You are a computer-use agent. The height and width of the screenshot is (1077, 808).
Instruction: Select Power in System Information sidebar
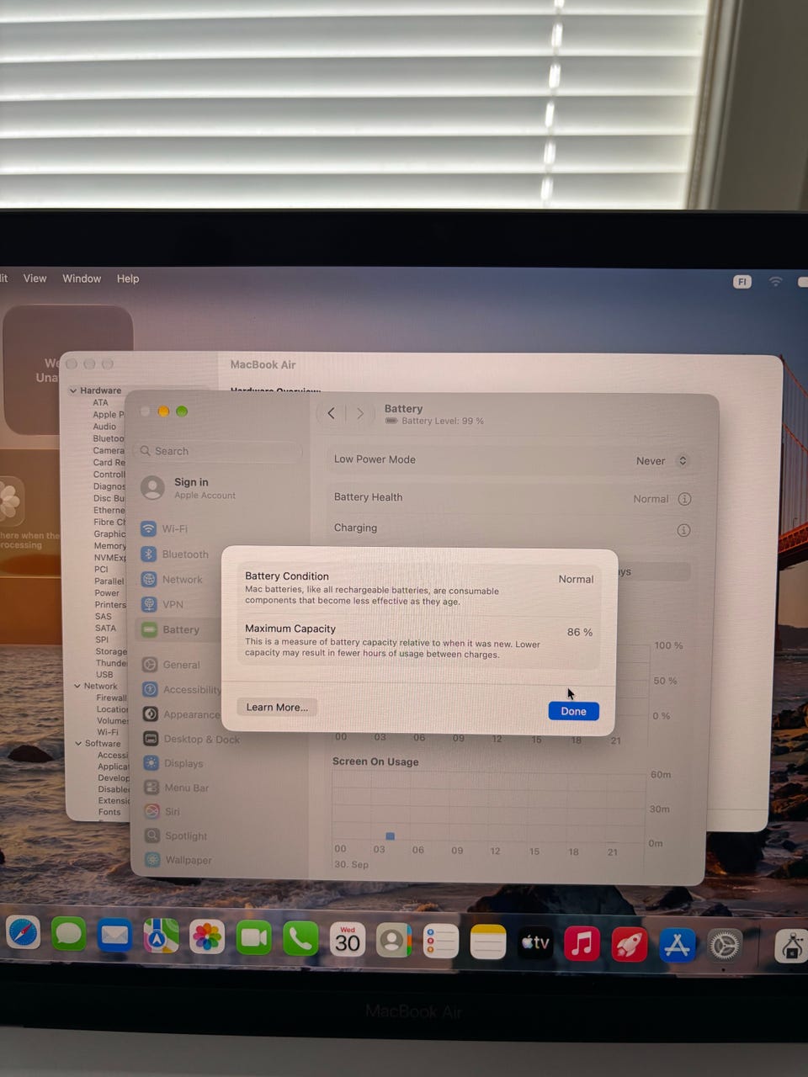107,592
